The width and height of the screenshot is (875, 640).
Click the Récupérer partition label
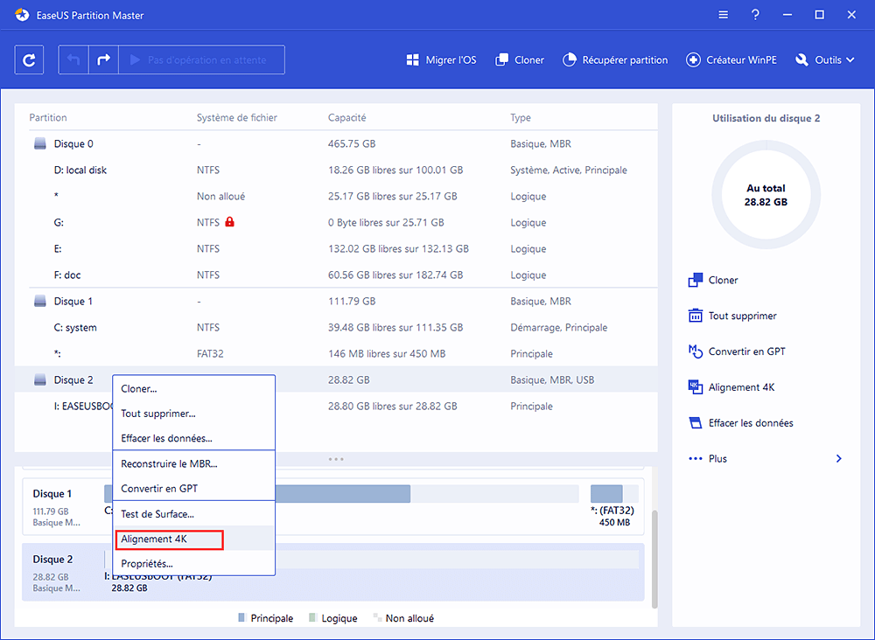[625, 60]
